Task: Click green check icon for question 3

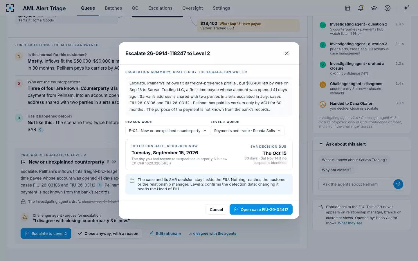Action: pyautogui.click(x=323, y=45)
